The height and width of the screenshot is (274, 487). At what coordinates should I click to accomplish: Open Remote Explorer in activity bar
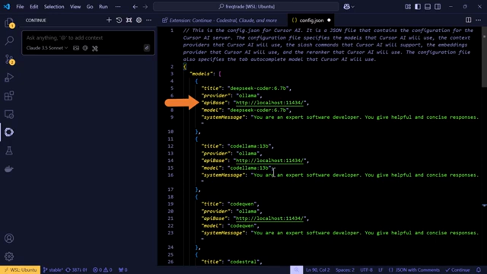tap(9, 114)
